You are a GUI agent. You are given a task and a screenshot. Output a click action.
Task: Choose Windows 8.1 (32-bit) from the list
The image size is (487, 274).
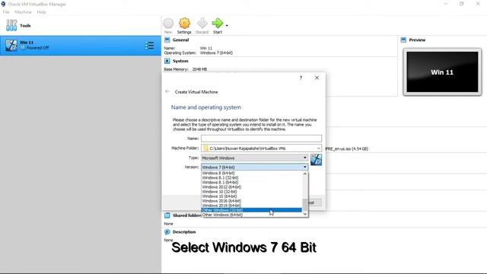pos(252,177)
